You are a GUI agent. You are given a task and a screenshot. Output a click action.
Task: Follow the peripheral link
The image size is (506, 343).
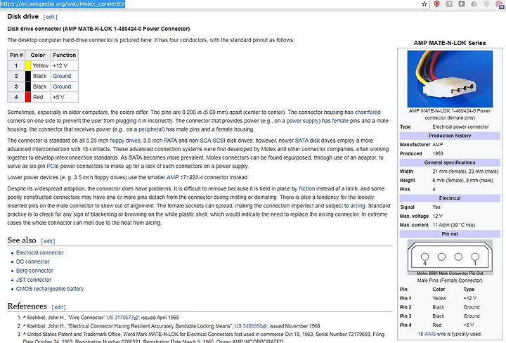click(x=150, y=129)
